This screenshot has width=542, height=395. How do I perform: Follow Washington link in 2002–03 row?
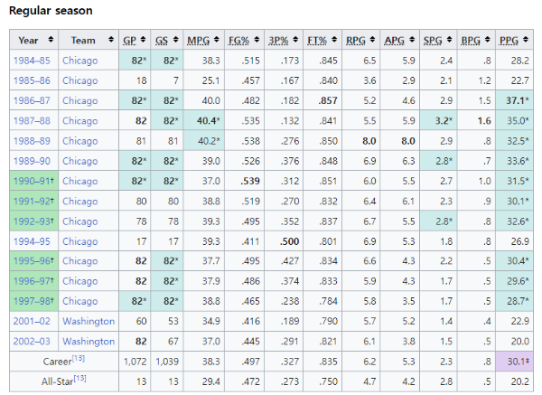point(89,342)
